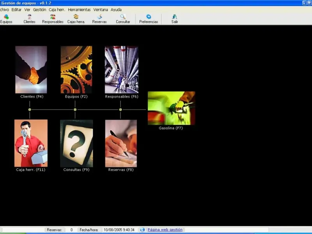The width and height of the screenshot is (312, 234).
Task: Click the Gasolina (F7) fuel pump image
Action: tap(171, 108)
